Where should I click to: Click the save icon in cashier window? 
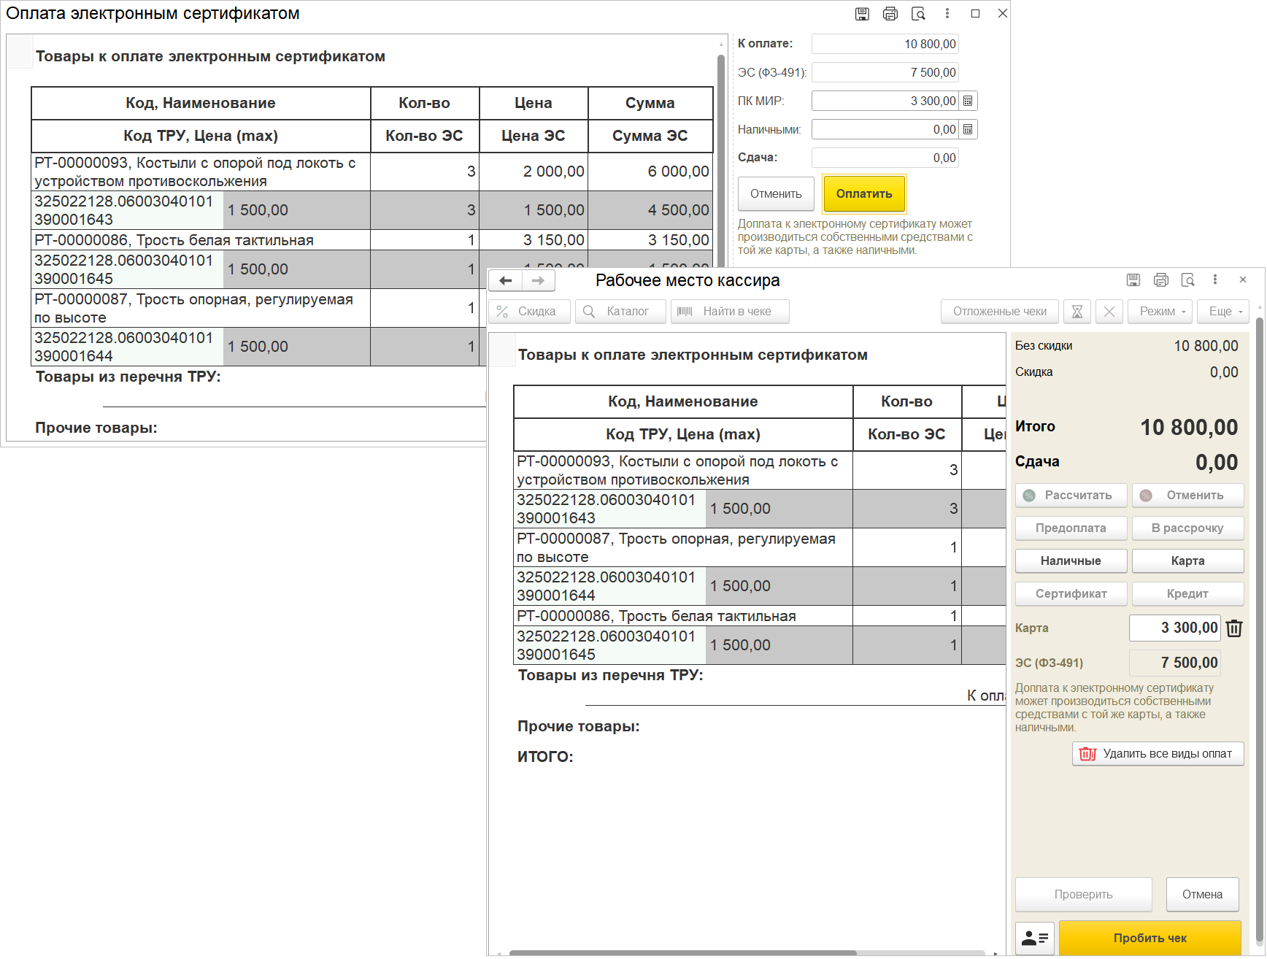pos(1133,280)
